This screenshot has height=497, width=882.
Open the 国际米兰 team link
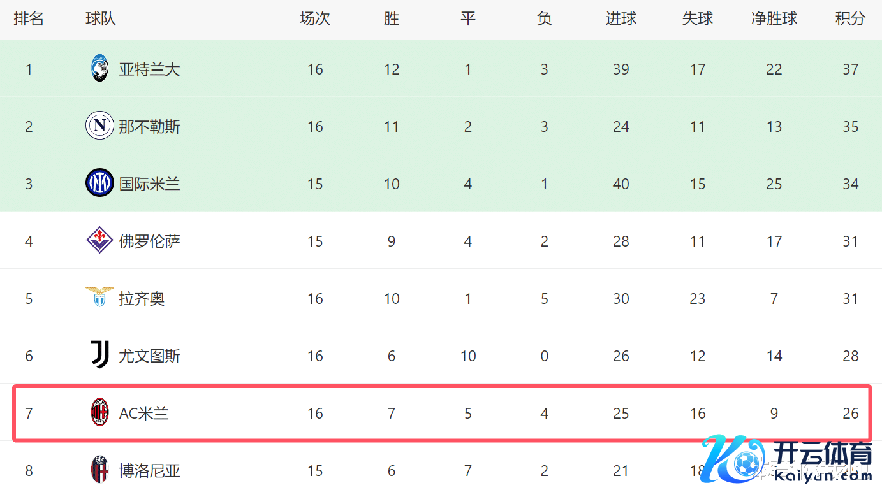149,184
